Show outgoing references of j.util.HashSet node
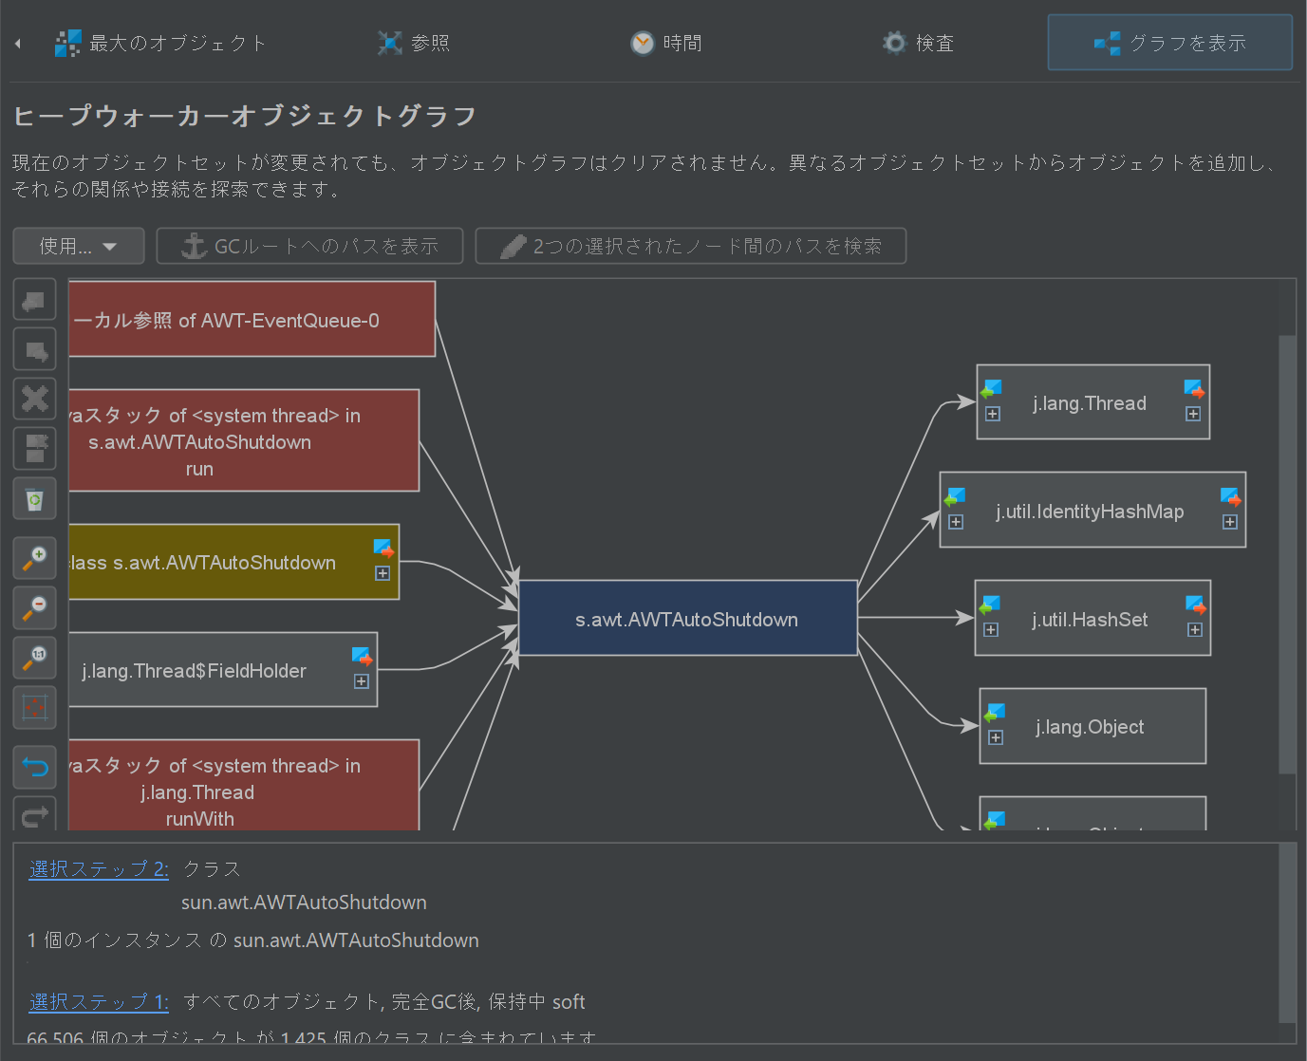 pyautogui.click(x=1196, y=605)
